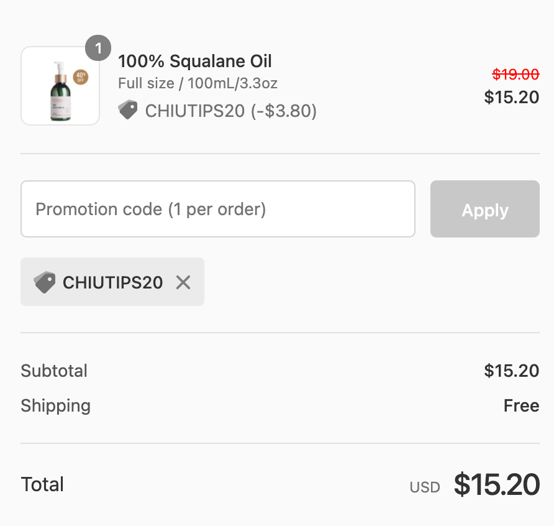Click the crossed-out $19.00 original price

pos(515,75)
